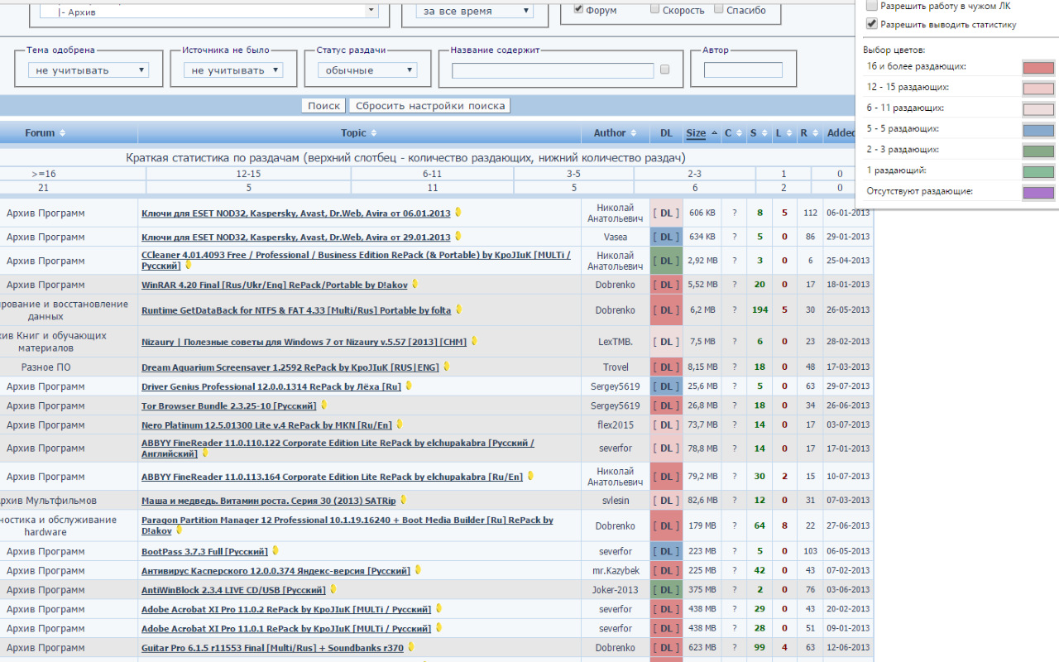1059x662 pixels.
Task: Tick the Спасибо checkbox
Action: [x=718, y=10]
